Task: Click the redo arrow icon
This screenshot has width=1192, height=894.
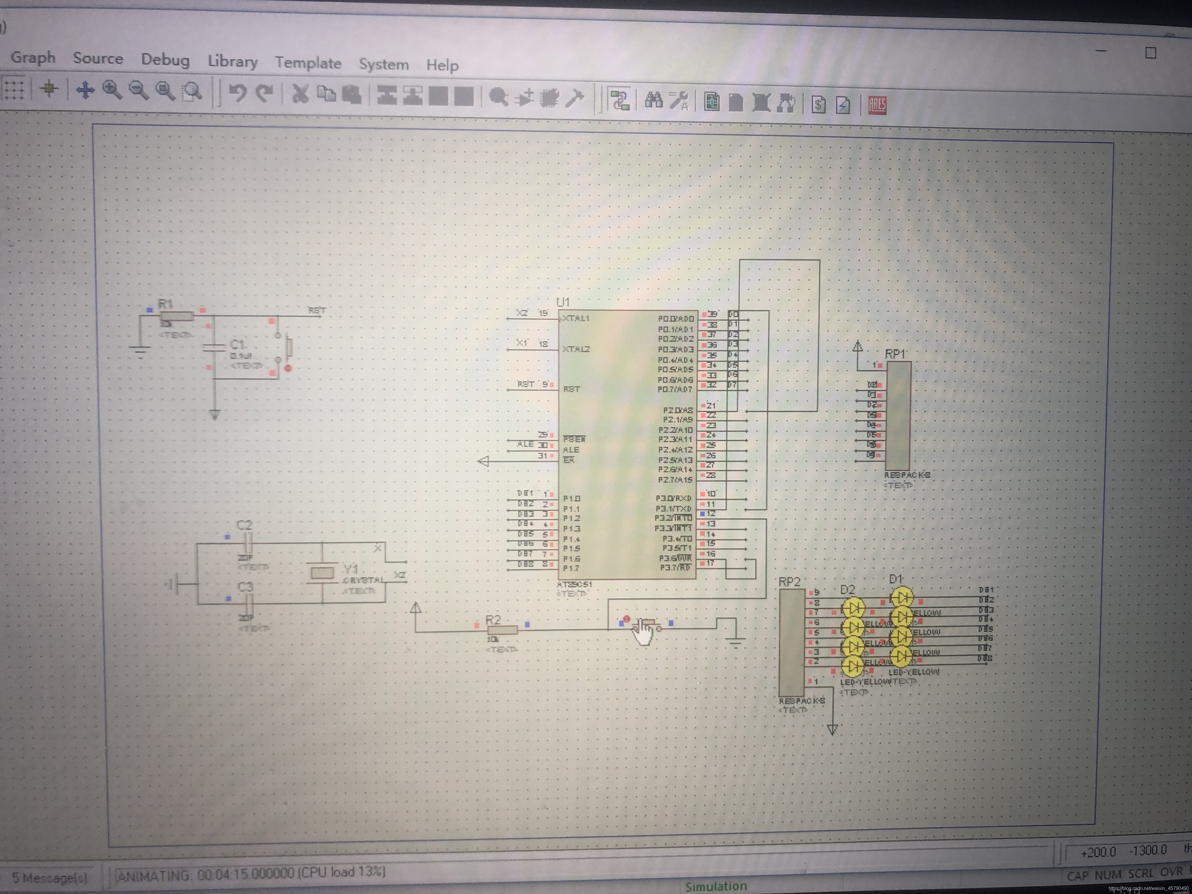Action: (x=264, y=93)
